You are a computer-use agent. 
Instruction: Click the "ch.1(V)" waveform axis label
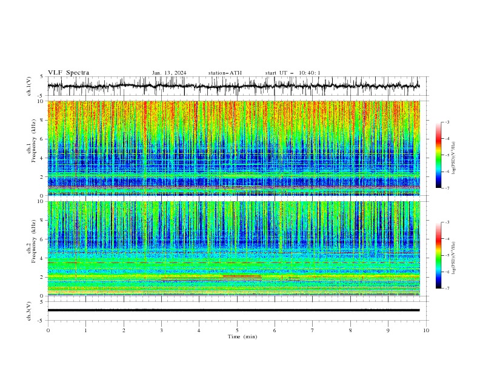(x=29, y=86)
